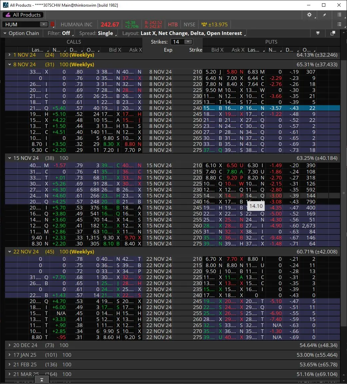Screen dimensions: 347x384
Task: Click 7.20 call bid at 8 NOV 275
Action: (108, 150)
